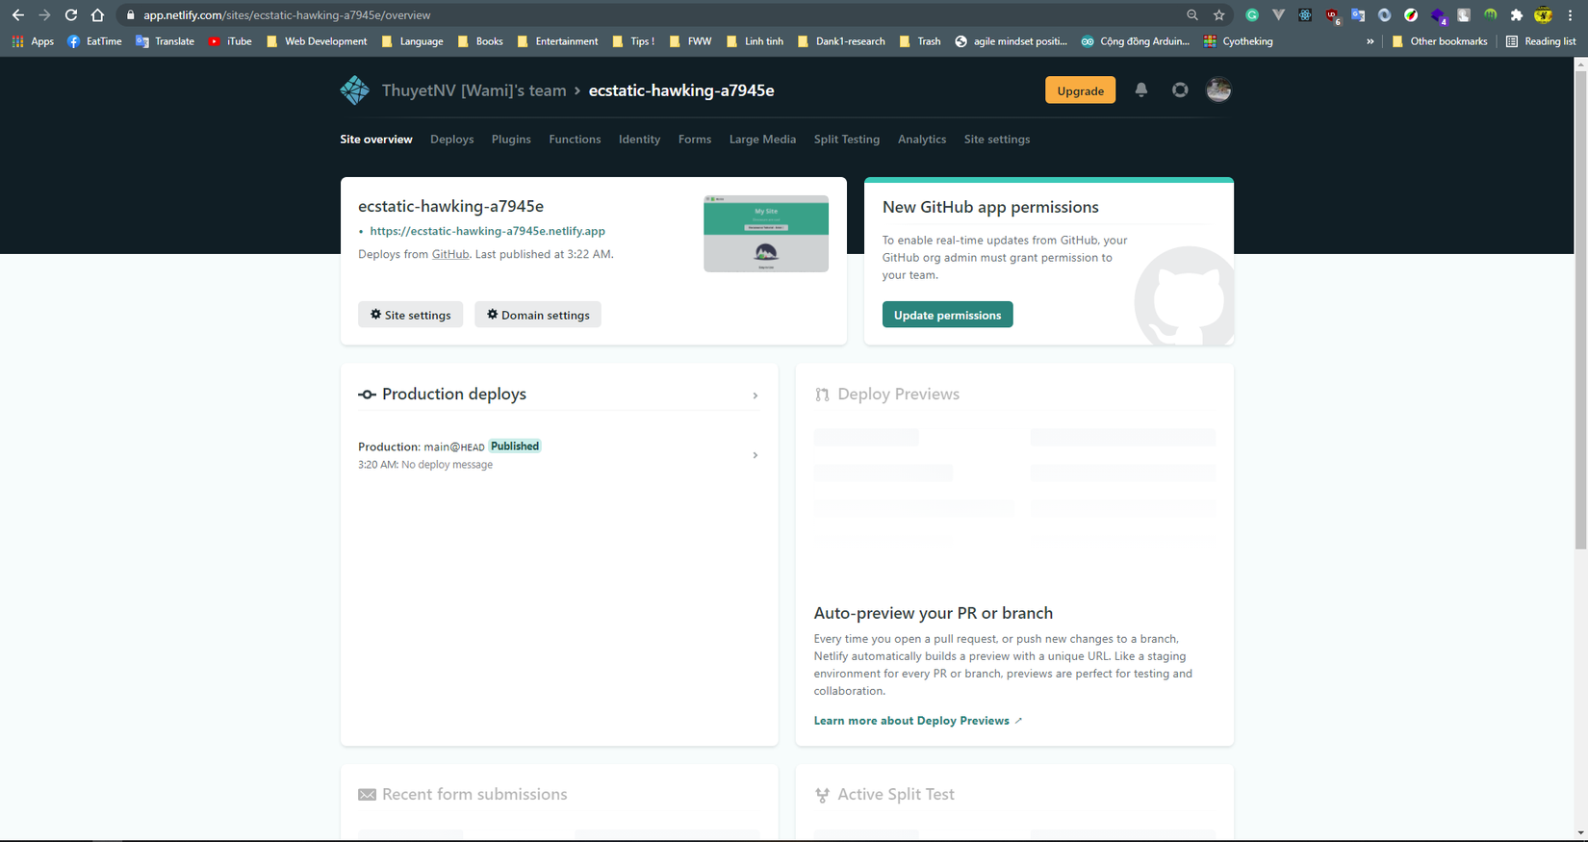Open the green striped circle extension
This screenshot has height=842, width=1588.
(x=1490, y=15)
